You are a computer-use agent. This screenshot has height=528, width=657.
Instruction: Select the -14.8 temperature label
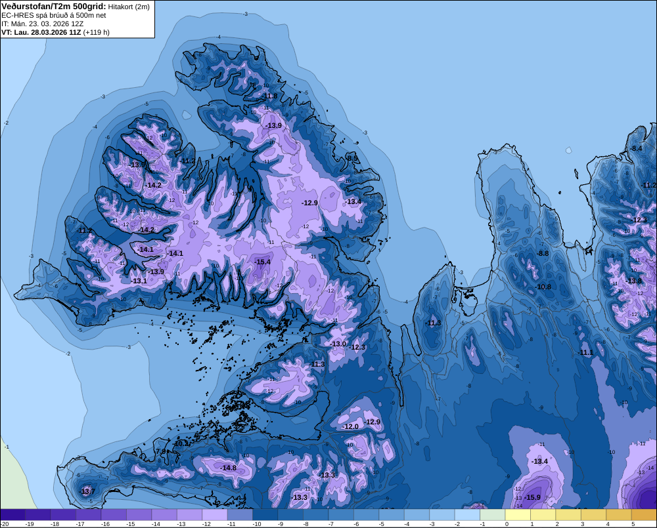(229, 468)
